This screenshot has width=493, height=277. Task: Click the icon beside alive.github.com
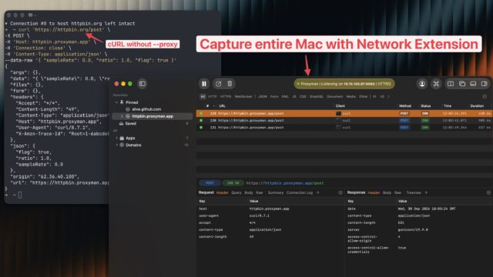click(128, 109)
